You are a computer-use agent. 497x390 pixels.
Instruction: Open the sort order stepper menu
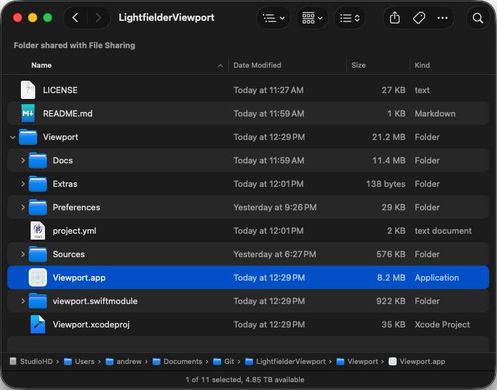click(x=350, y=18)
